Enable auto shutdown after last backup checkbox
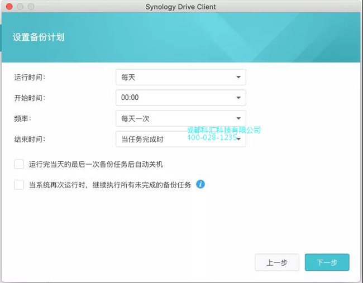The image size is (363, 283). [19, 164]
